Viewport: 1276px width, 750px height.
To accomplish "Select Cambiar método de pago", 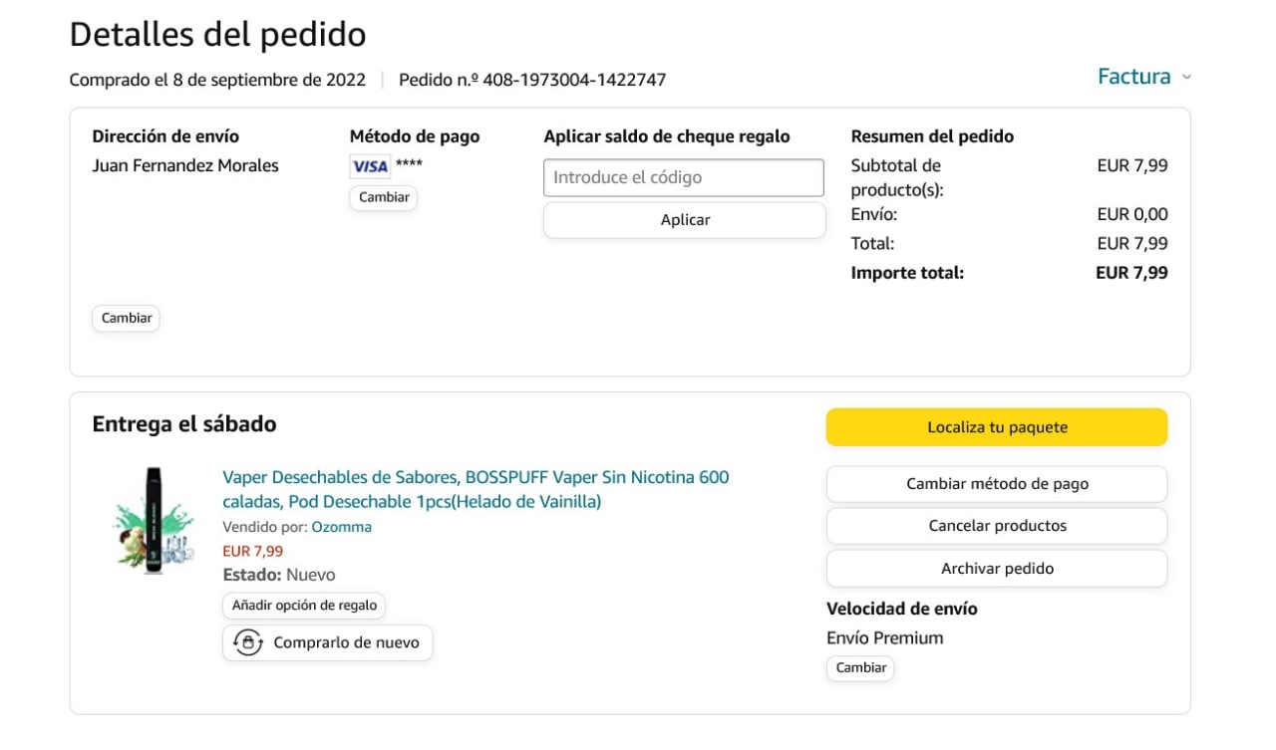I will coord(996,484).
